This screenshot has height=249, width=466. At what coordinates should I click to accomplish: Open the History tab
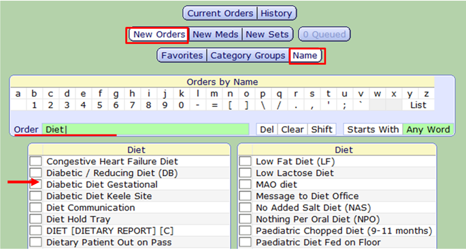pyautogui.click(x=277, y=13)
